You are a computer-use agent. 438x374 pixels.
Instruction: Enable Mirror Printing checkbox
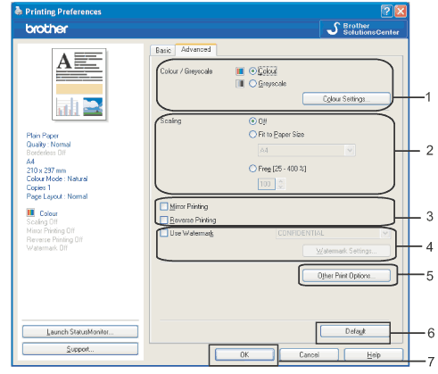tap(164, 206)
